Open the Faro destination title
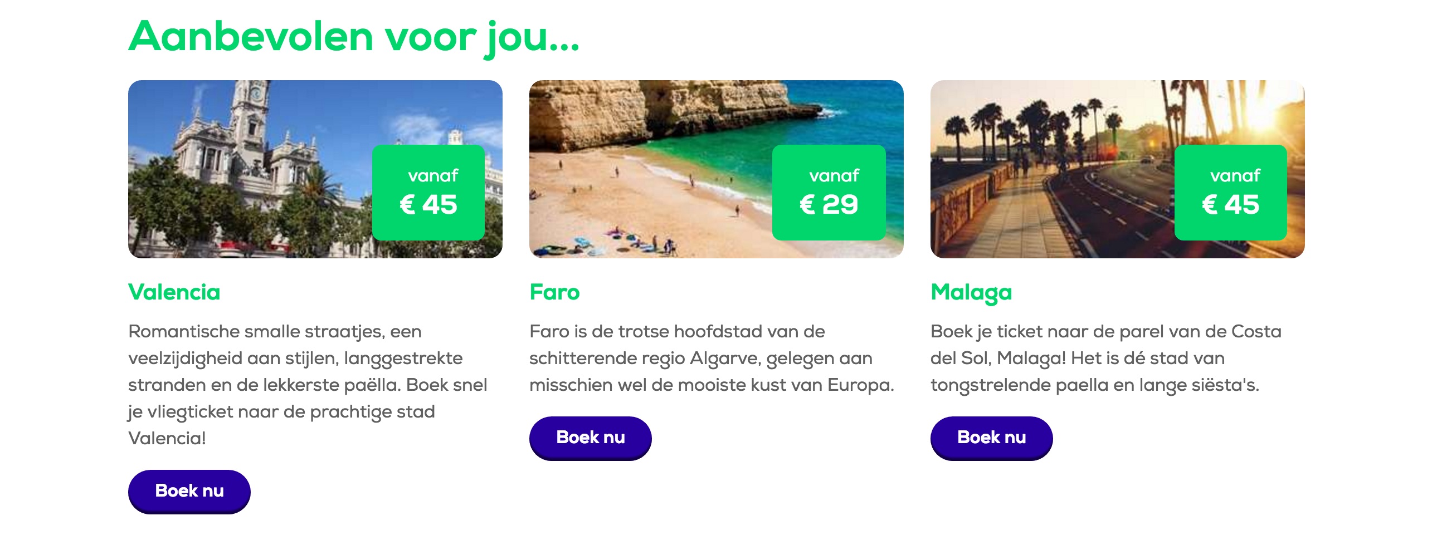The width and height of the screenshot is (1442, 540). pyautogui.click(x=554, y=292)
